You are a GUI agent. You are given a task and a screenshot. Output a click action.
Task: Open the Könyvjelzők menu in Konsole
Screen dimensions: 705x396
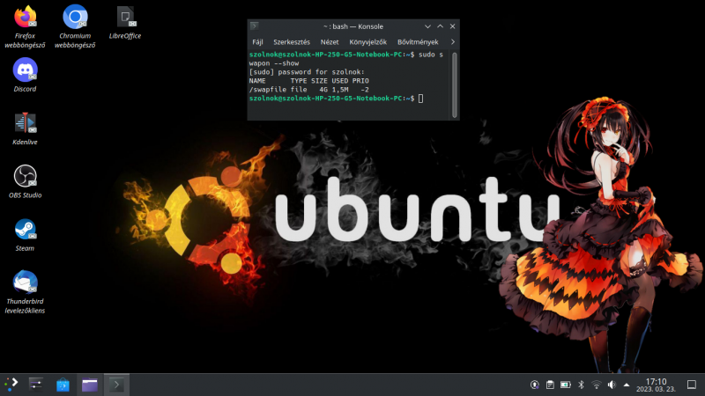coord(367,41)
